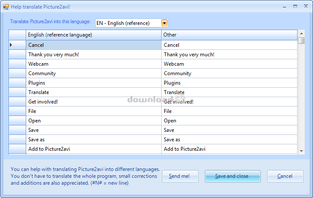The image size is (313, 198).
Task: Click the scrollbar down arrow
Action: click(301, 151)
